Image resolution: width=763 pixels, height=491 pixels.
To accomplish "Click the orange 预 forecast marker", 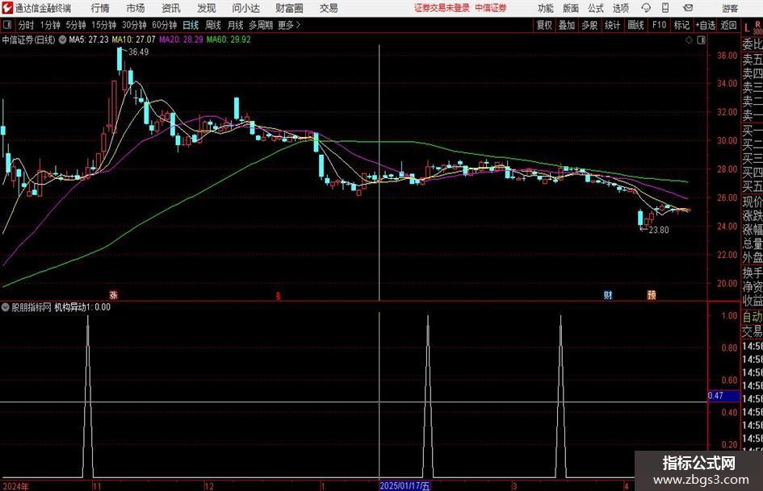I will 652,294.
